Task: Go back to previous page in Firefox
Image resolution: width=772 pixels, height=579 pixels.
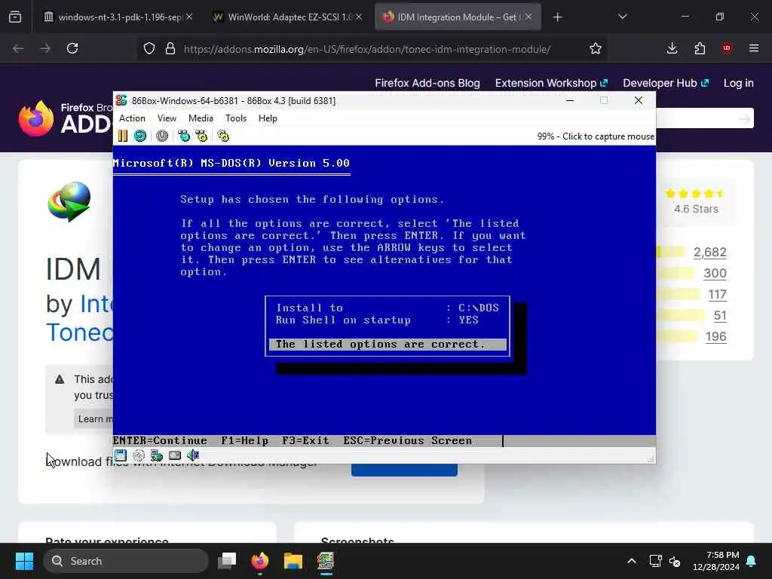Action: pos(18,48)
